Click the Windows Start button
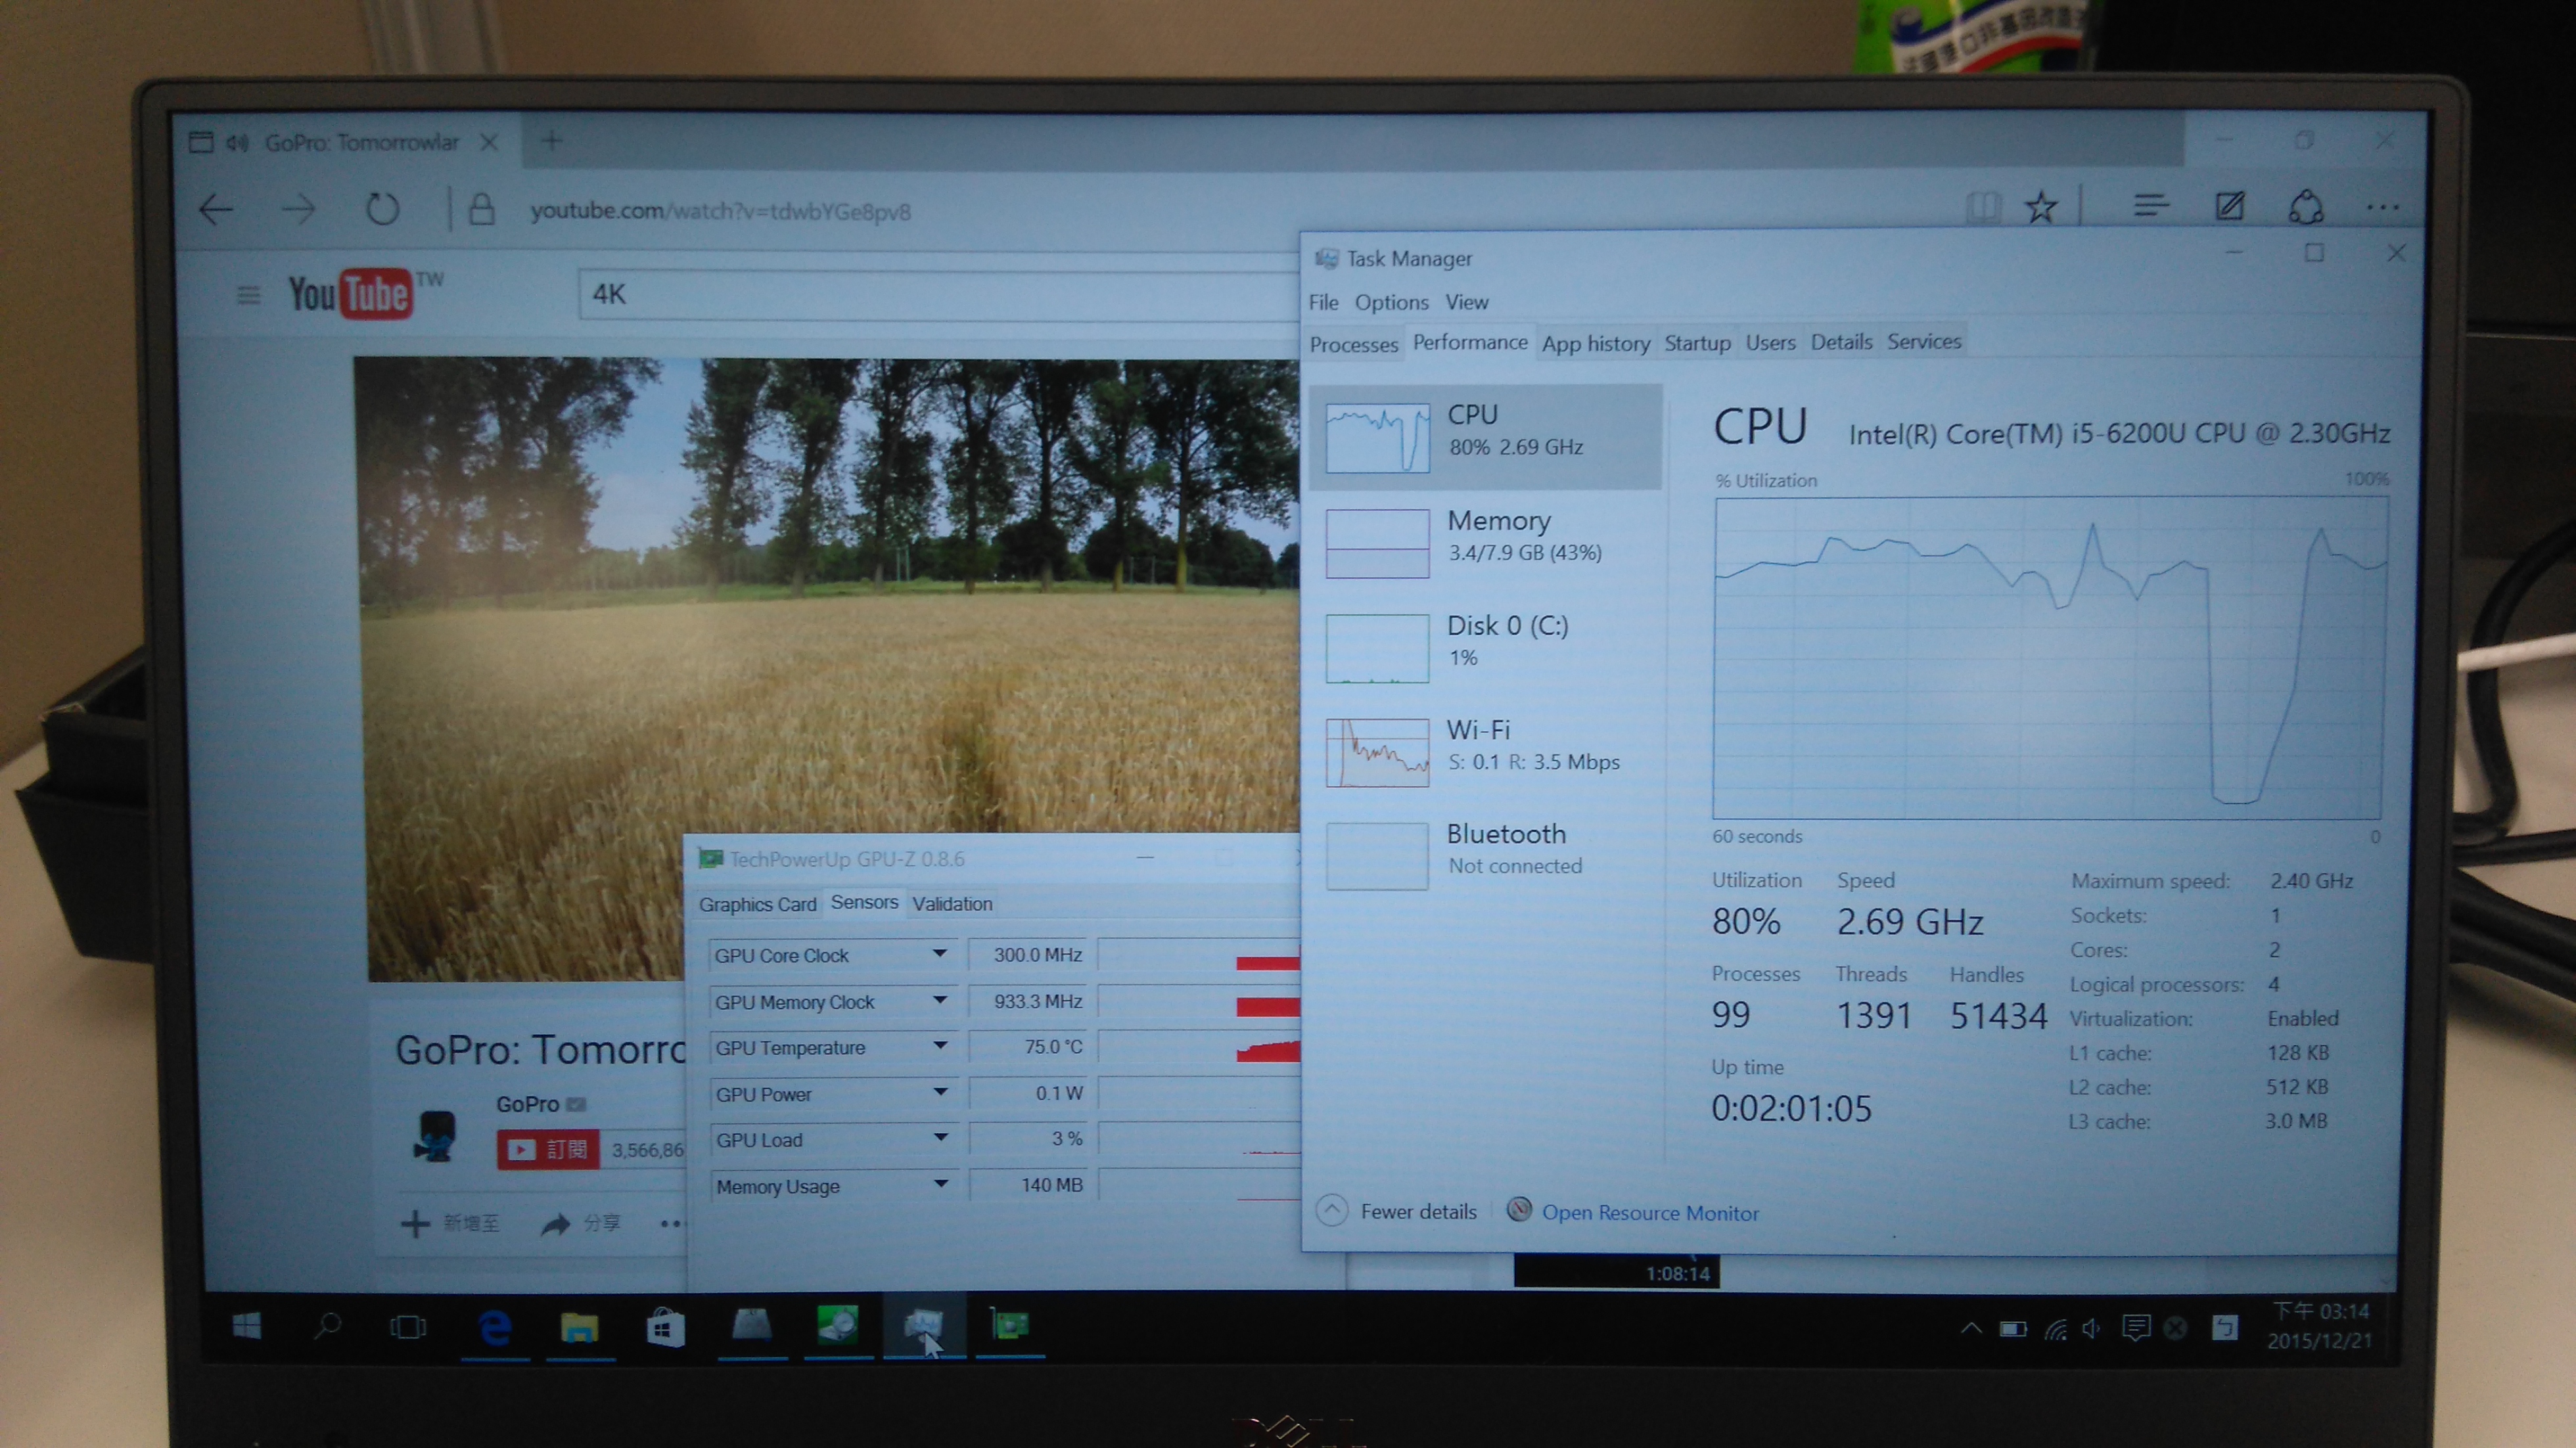This screenshot has height=1448, width=2576. click(x=246, y=1327)
